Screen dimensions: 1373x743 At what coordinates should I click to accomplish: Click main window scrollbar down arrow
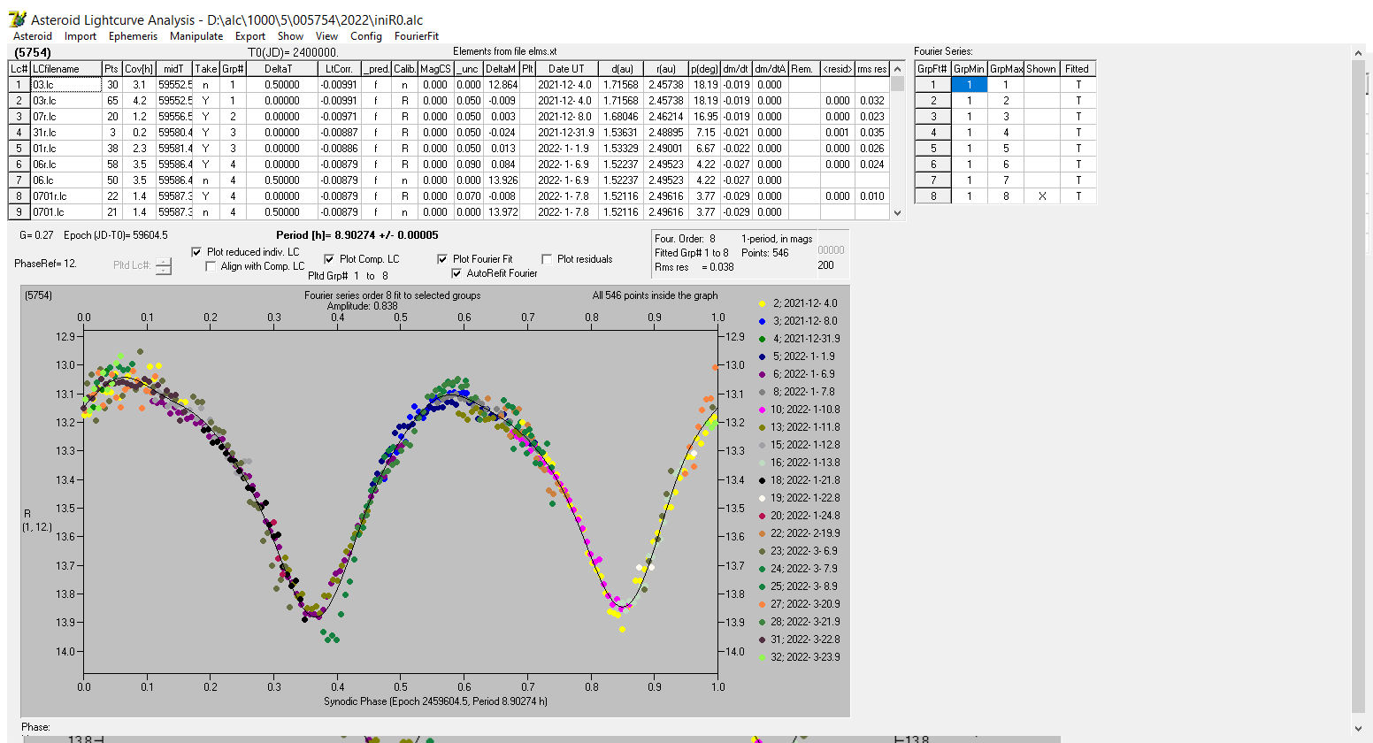coord(1359,728)
